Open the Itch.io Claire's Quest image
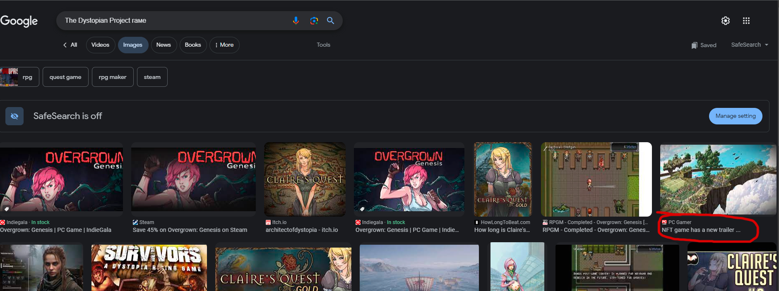779x291 pixels. [305, 179]
